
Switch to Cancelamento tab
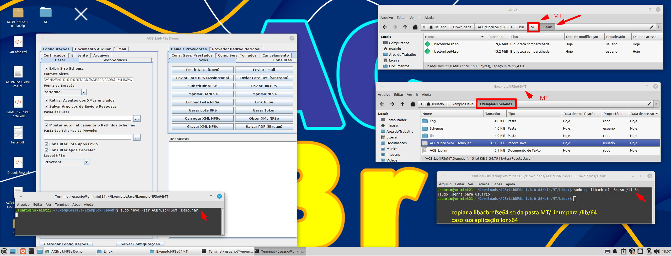pyautogui.click(x=276, y=55)
